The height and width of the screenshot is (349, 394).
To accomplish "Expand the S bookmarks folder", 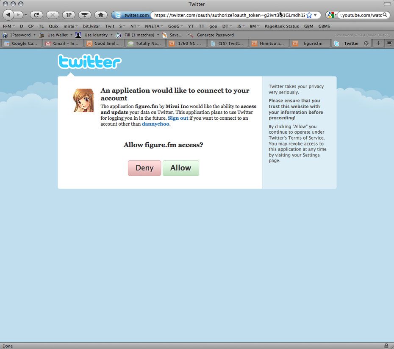I will point(122,26).
